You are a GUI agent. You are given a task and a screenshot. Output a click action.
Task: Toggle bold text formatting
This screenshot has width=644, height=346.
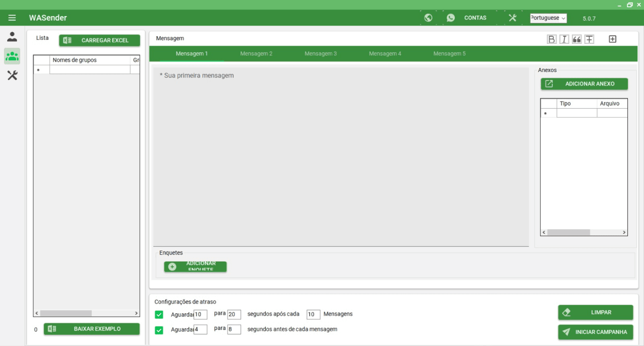[551, 39]
